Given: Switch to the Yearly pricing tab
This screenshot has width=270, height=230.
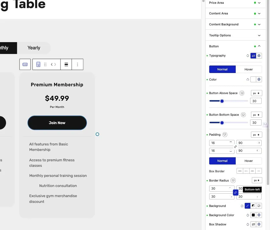Looking at the screenshot, I should tap(34, 48).
